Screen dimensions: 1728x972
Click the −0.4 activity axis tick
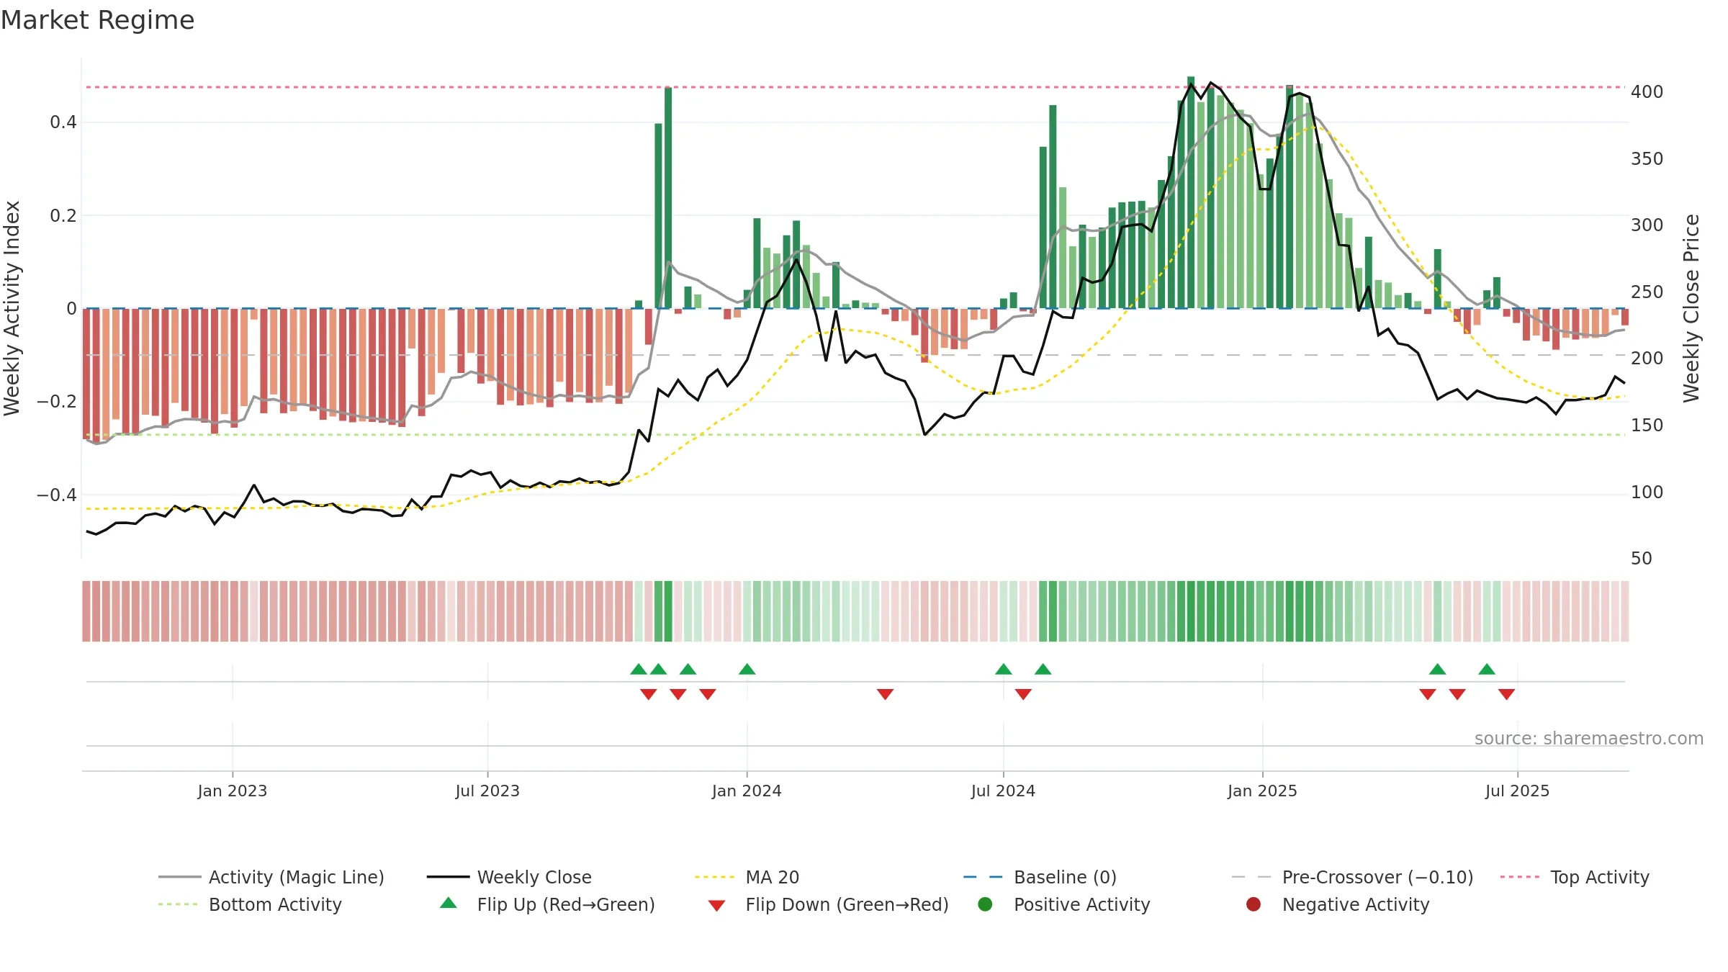[57, 495]
